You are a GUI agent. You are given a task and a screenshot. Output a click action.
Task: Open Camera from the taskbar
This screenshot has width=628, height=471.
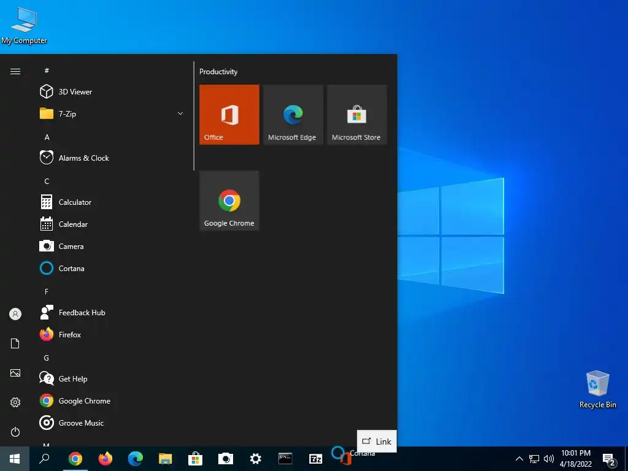click(x=226, y=459)
